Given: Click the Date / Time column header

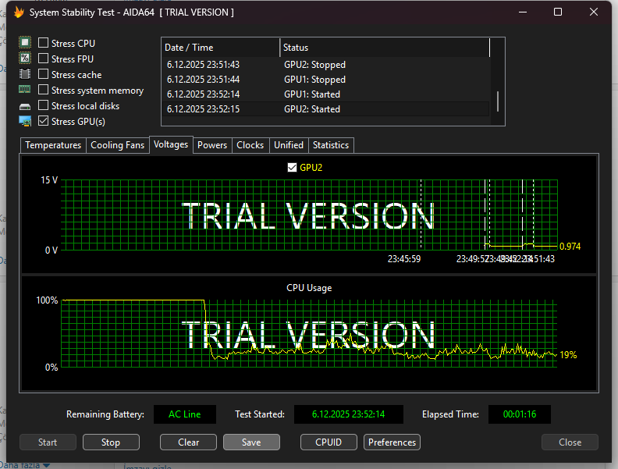Looking at the screenshot, I should tap(221, 48).
